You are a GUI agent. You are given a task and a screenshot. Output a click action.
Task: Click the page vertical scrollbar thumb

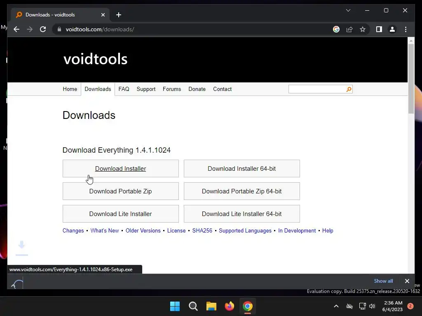click(x=411, y=79)
